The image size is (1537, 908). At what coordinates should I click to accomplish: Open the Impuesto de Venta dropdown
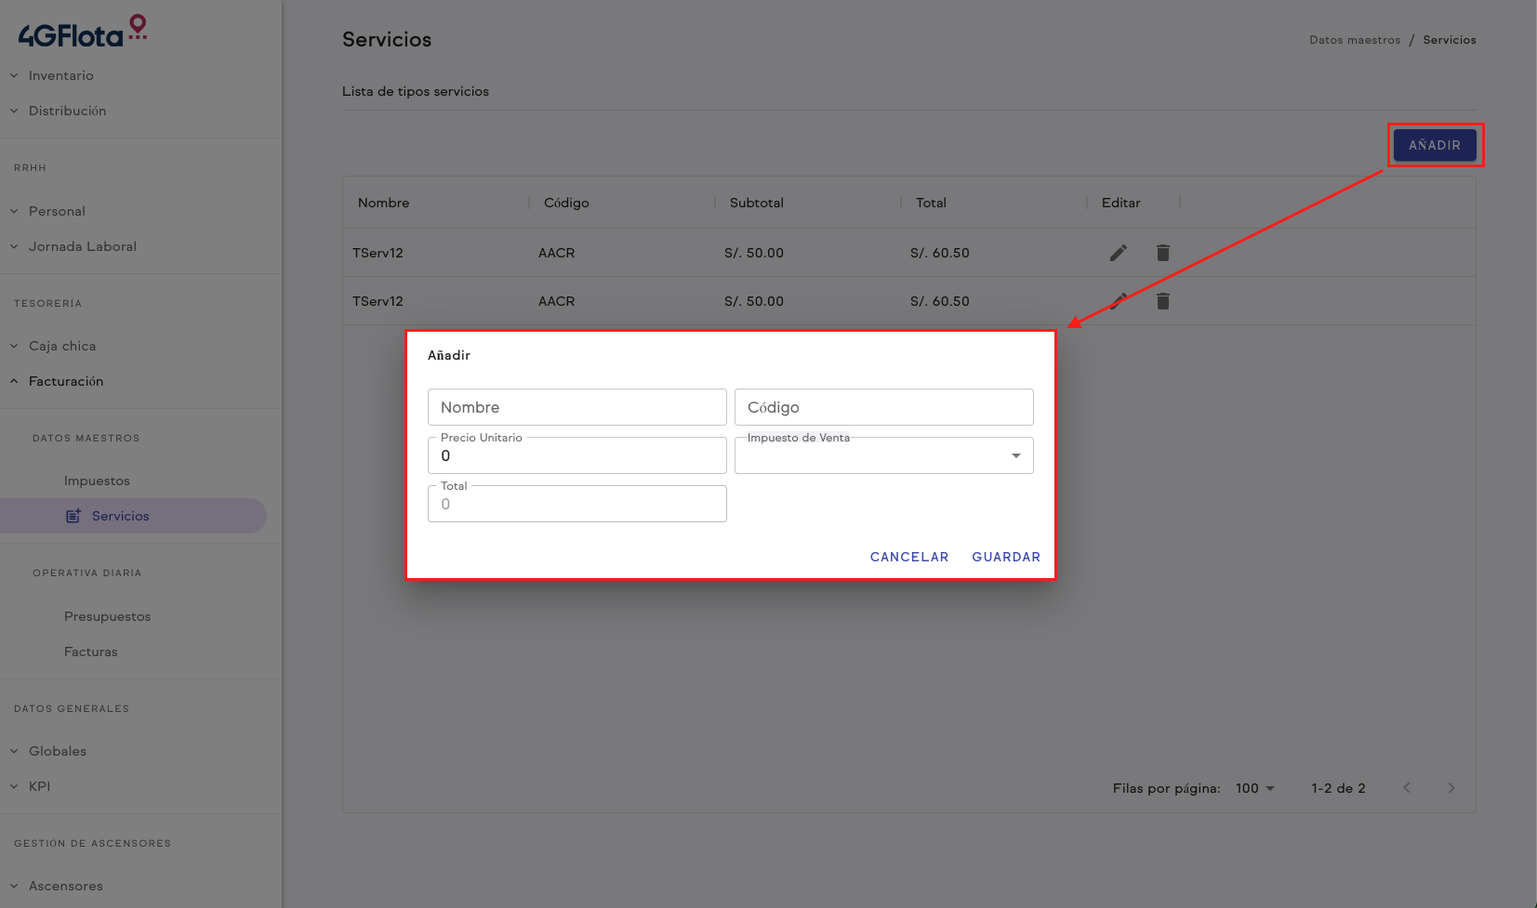(883, 455)
